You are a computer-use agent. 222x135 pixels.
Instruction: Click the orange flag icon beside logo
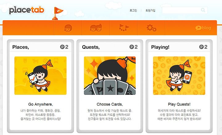click(x=57, y=13)
